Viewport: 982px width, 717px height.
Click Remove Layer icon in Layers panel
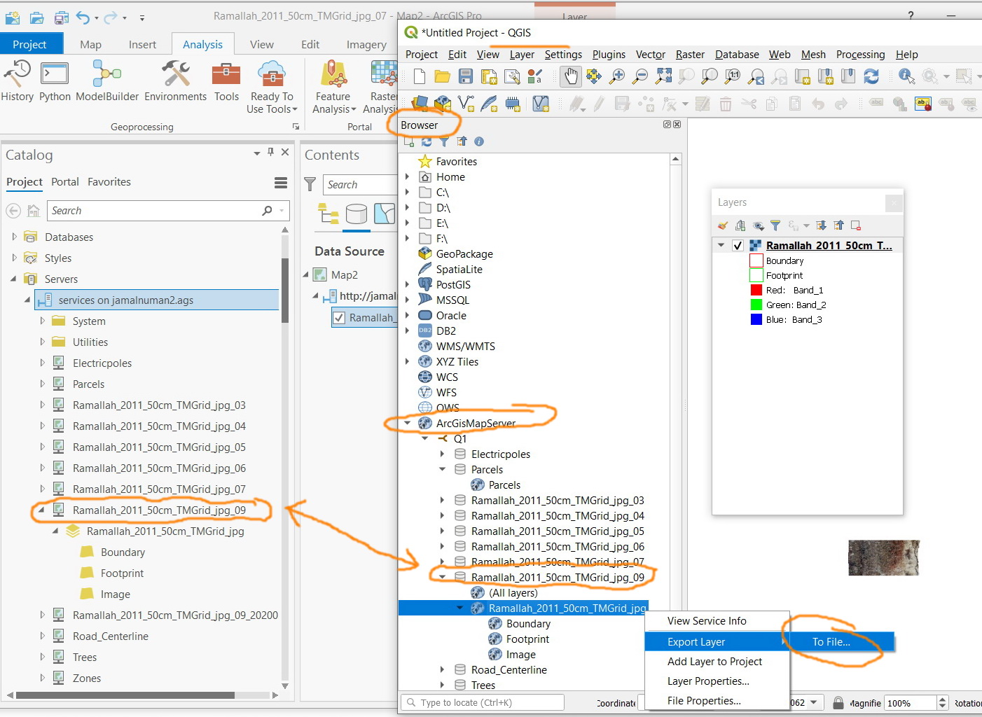[x=856, y=225]
